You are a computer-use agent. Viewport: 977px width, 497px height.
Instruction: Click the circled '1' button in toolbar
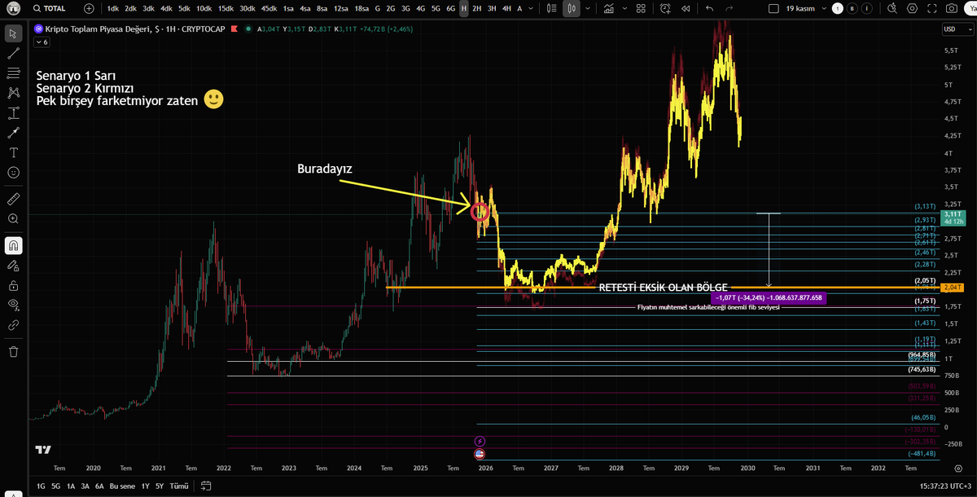[838, 8]
